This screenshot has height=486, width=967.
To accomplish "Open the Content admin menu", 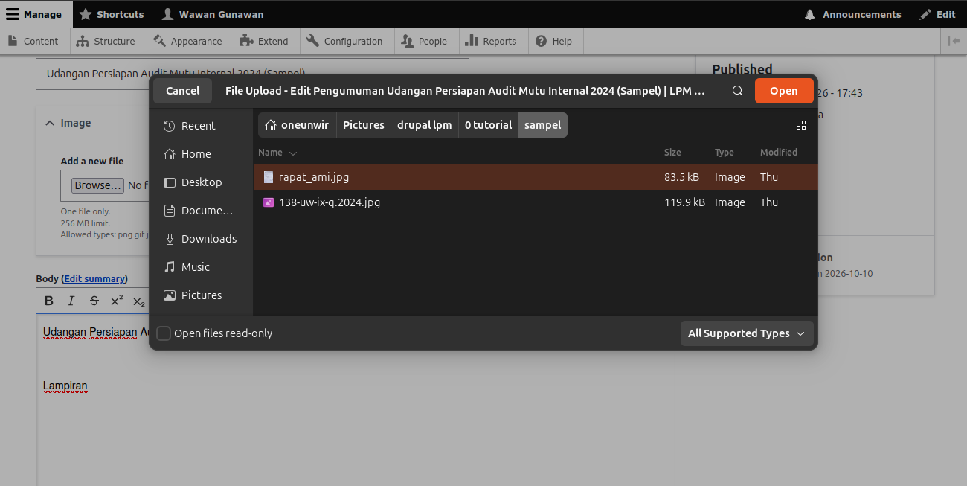I will pos(34,41).
